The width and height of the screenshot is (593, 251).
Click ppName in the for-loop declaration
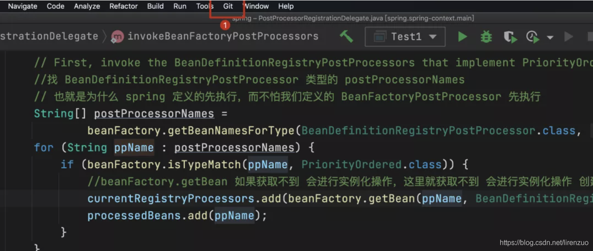[x=134, y=147]
